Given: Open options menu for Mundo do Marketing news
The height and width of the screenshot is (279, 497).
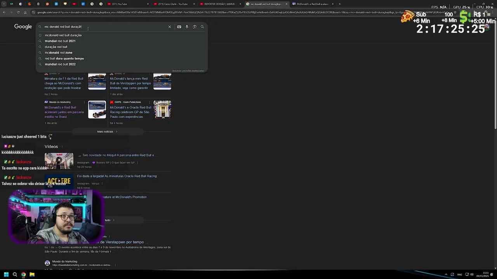Looking at the screenshot, I should pyautogui.click(x=84, y=102).
